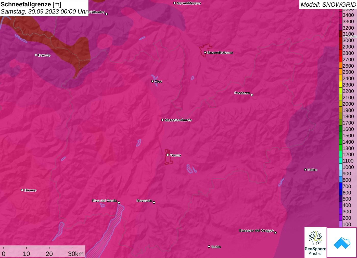Select the Trento city marker dot
This screenshot has height=258, width=357.
[x=168, y=155]
